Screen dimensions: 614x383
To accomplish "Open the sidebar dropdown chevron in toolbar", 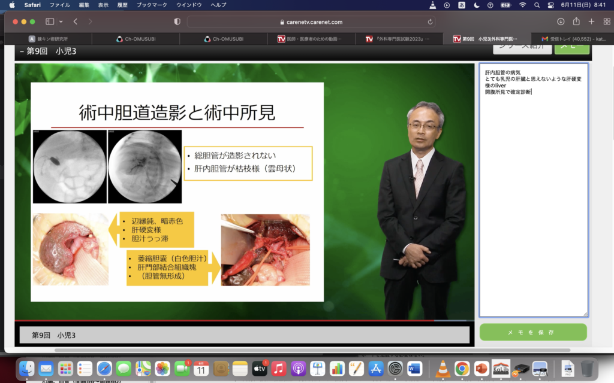I will [x=61, y=22].
